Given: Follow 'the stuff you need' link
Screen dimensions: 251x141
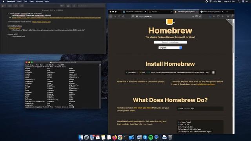Looking at the screenshot, I should 143,108.
